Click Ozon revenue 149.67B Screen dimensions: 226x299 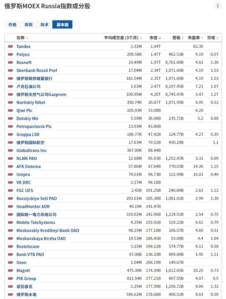[x=176, y=262]
